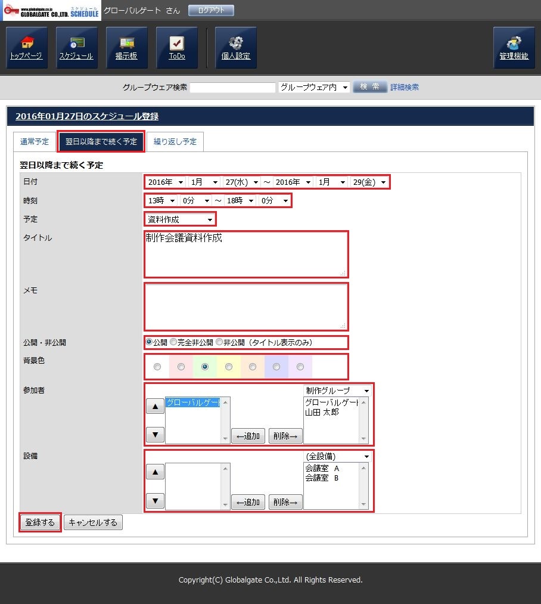Open the トップページ home icon
The width and height of the screenshot is (541, 604).
[26, 48]
